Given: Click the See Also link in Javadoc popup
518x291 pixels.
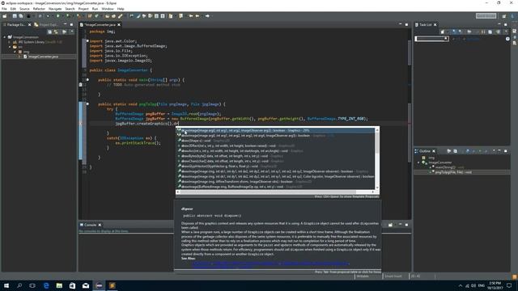Looking at the screenshot, I should (x=270, y=264).
